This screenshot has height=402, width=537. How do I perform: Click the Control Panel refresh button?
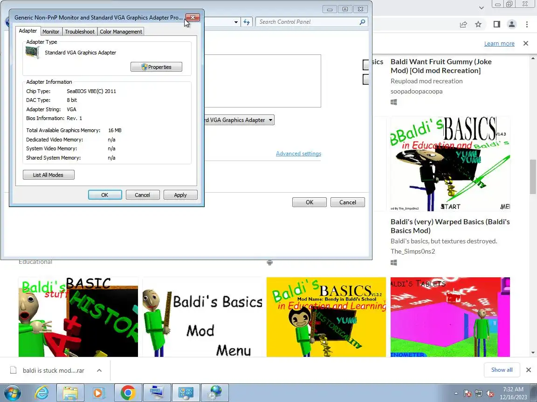(247, 22)
